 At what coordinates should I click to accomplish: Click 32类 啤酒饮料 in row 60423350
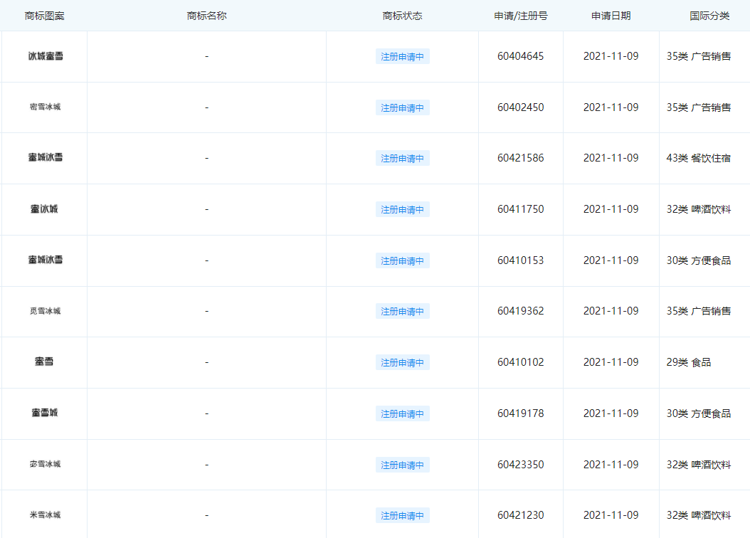(x=698, y=465)
